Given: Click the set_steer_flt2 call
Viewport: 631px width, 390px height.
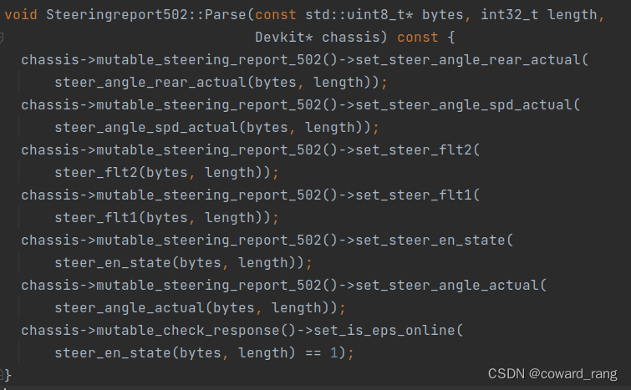Looking at the screenshot, I should [x=418, y=150].
